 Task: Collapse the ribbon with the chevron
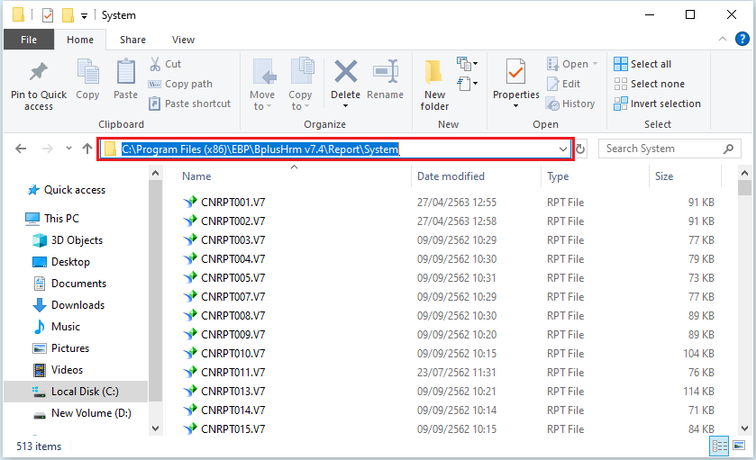tap(721, 40)
